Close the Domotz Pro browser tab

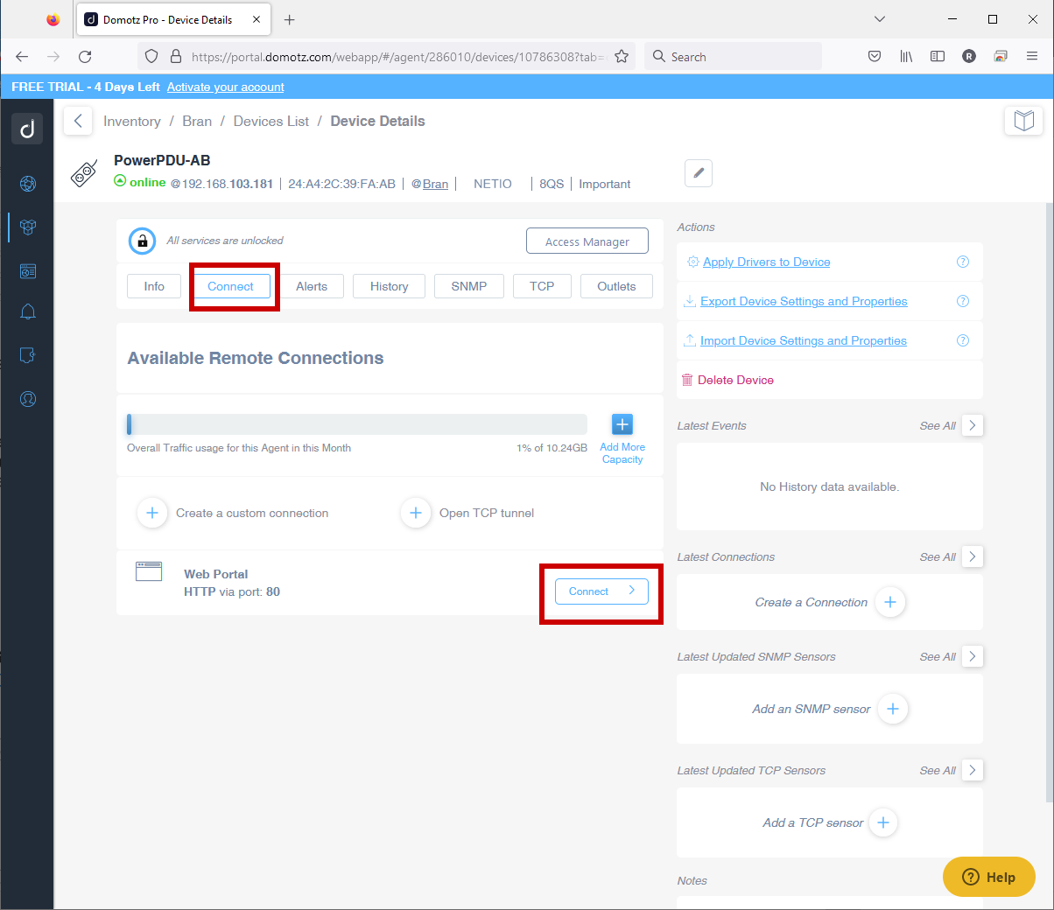click(x=256, y=19)
